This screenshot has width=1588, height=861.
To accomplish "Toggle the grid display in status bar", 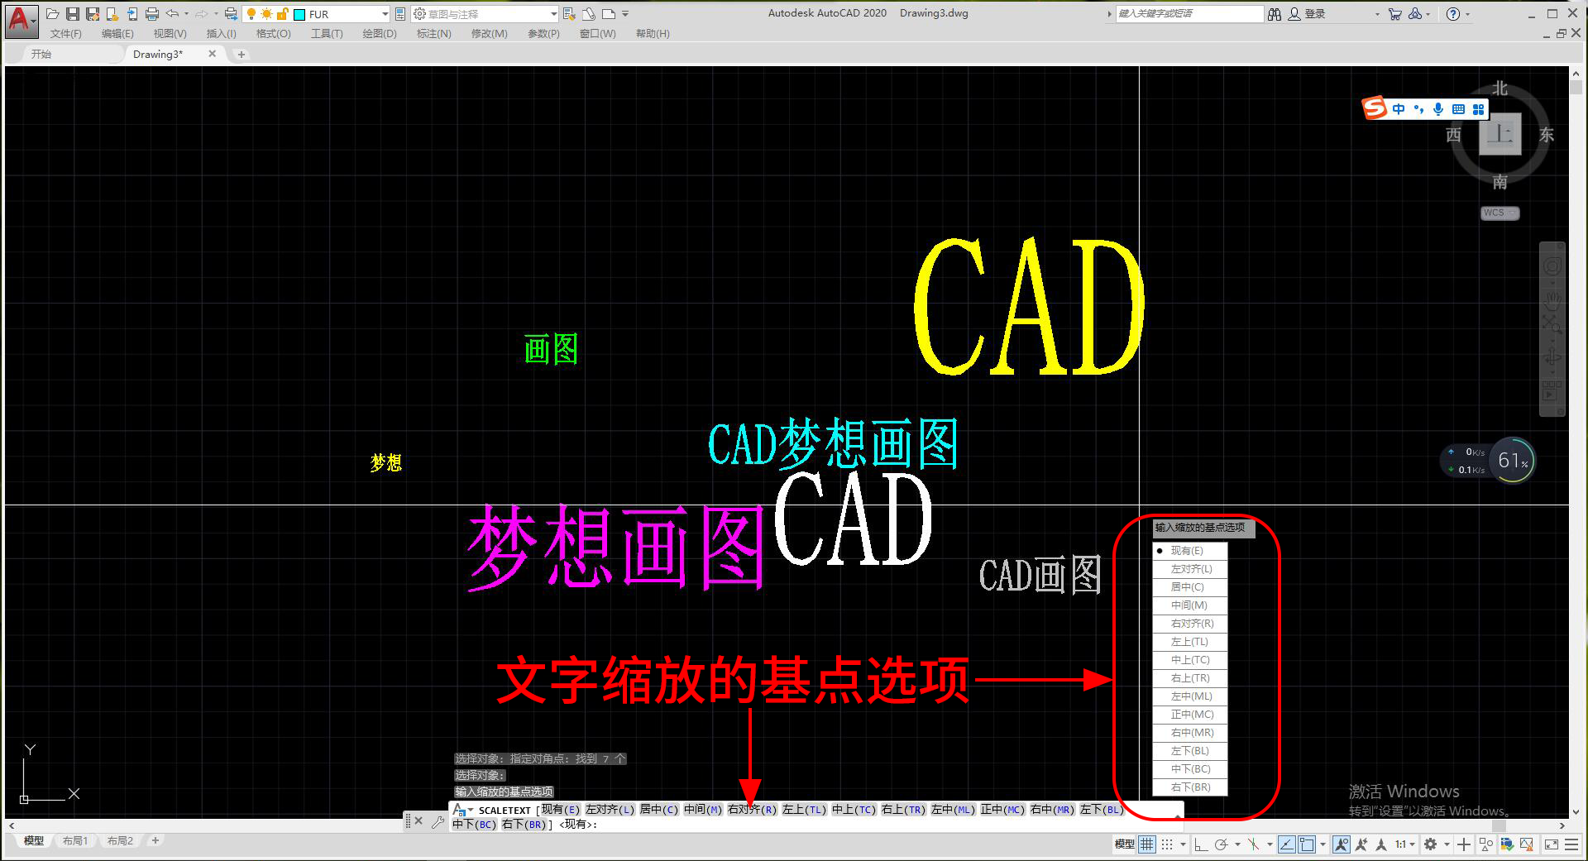I will [x=1146, y=844].
